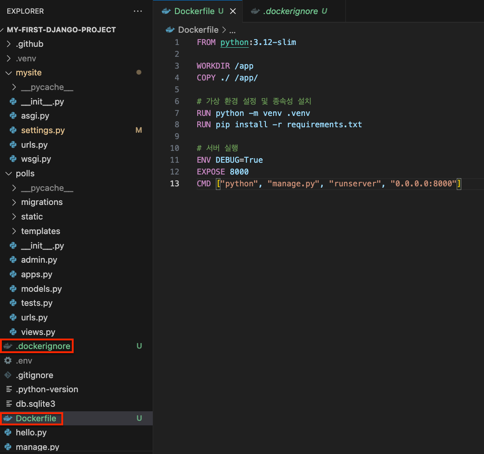Click Python icon of mysite __init__.py

click(13, 101)
